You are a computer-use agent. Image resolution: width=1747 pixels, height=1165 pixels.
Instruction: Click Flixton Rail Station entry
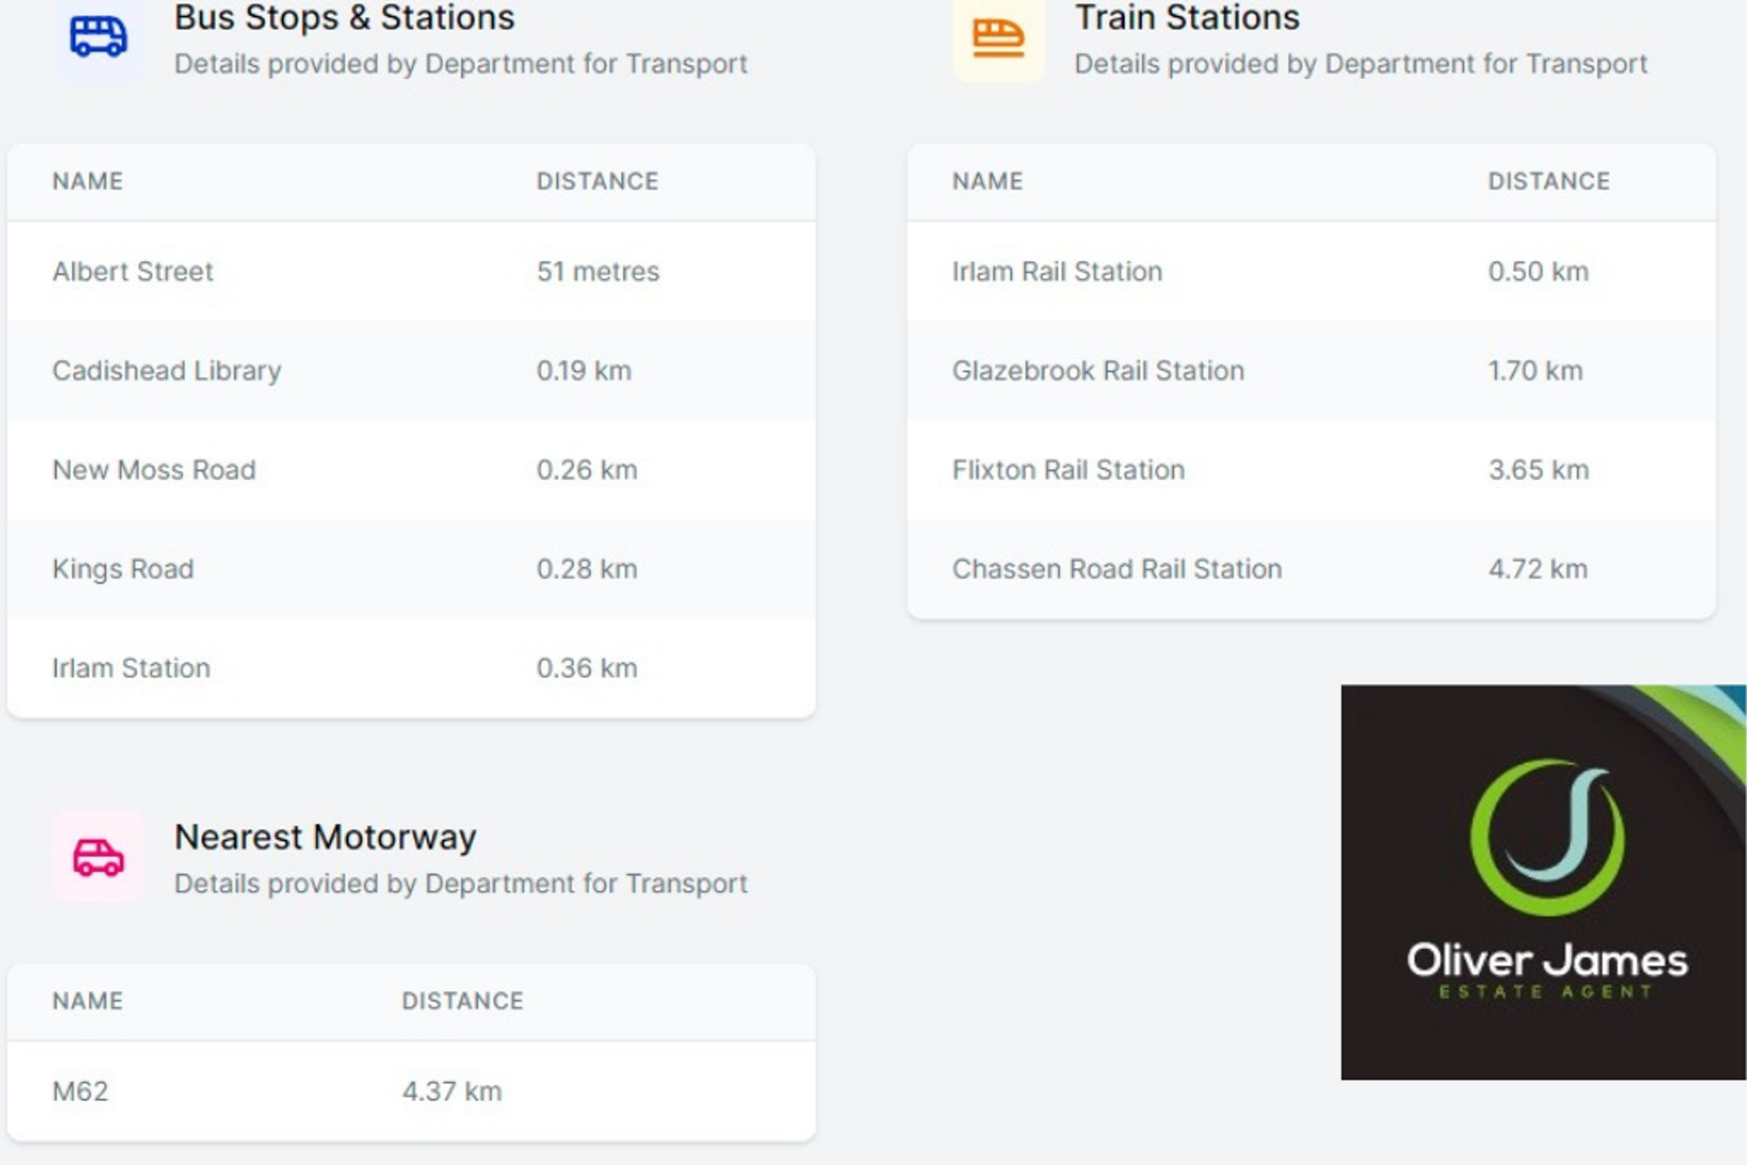pos(1068,470)
